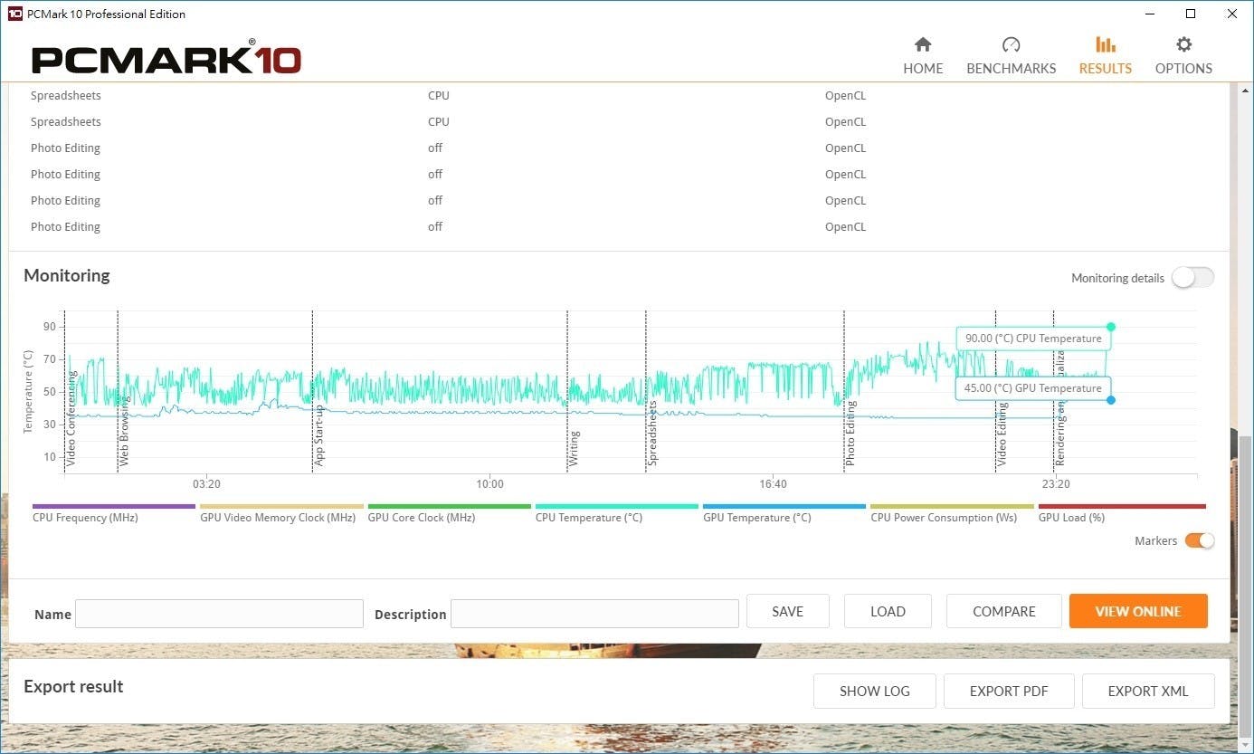Click the CPU Temperature color bar
Screen dimensions: 1254x754
[x=617, y=507]
